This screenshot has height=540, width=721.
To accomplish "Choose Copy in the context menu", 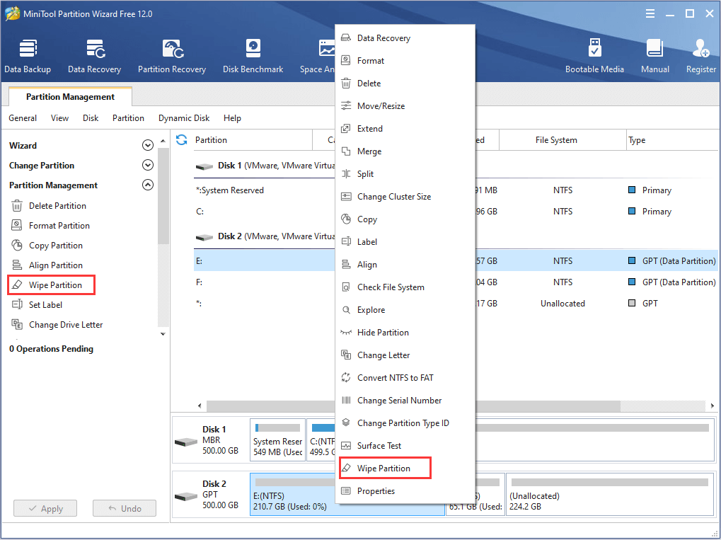I will coord(405,219).
